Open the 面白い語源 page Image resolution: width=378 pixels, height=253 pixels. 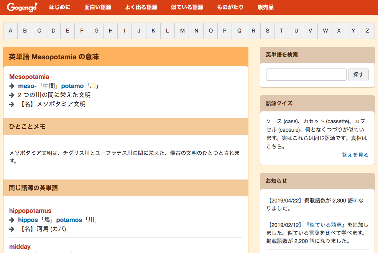98,7
